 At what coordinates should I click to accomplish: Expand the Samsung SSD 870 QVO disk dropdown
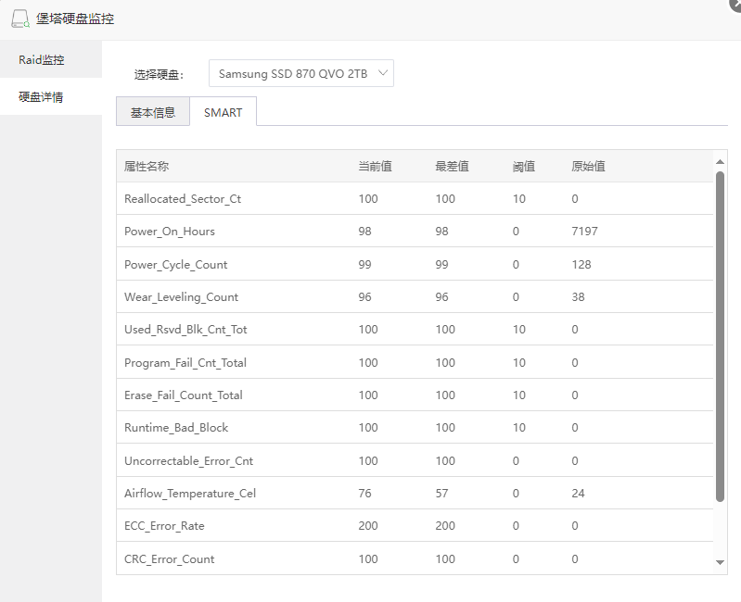click(301, 74)
